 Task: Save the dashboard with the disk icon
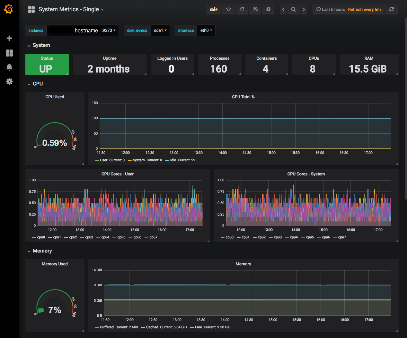255,9
